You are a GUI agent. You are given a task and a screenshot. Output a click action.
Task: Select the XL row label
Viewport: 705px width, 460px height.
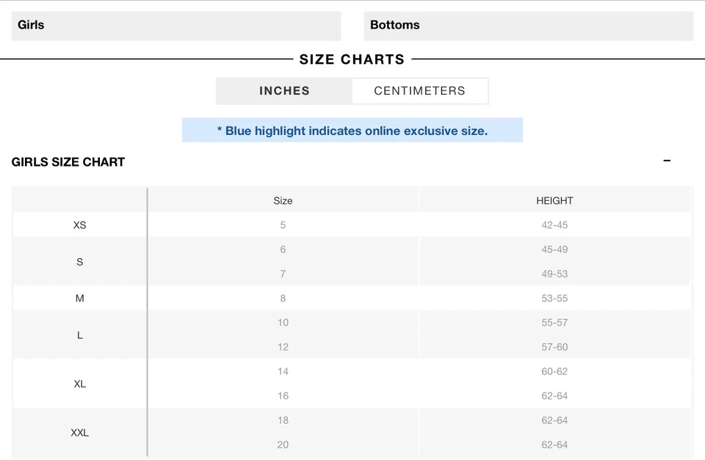80,384
